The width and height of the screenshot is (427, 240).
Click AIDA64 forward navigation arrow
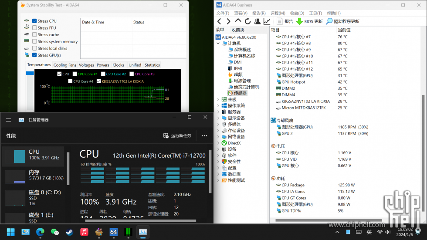[x=228, y=21]
